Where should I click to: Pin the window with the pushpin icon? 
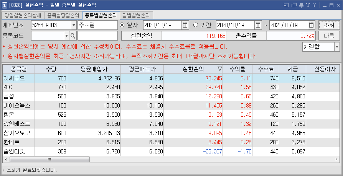(302, 5)
